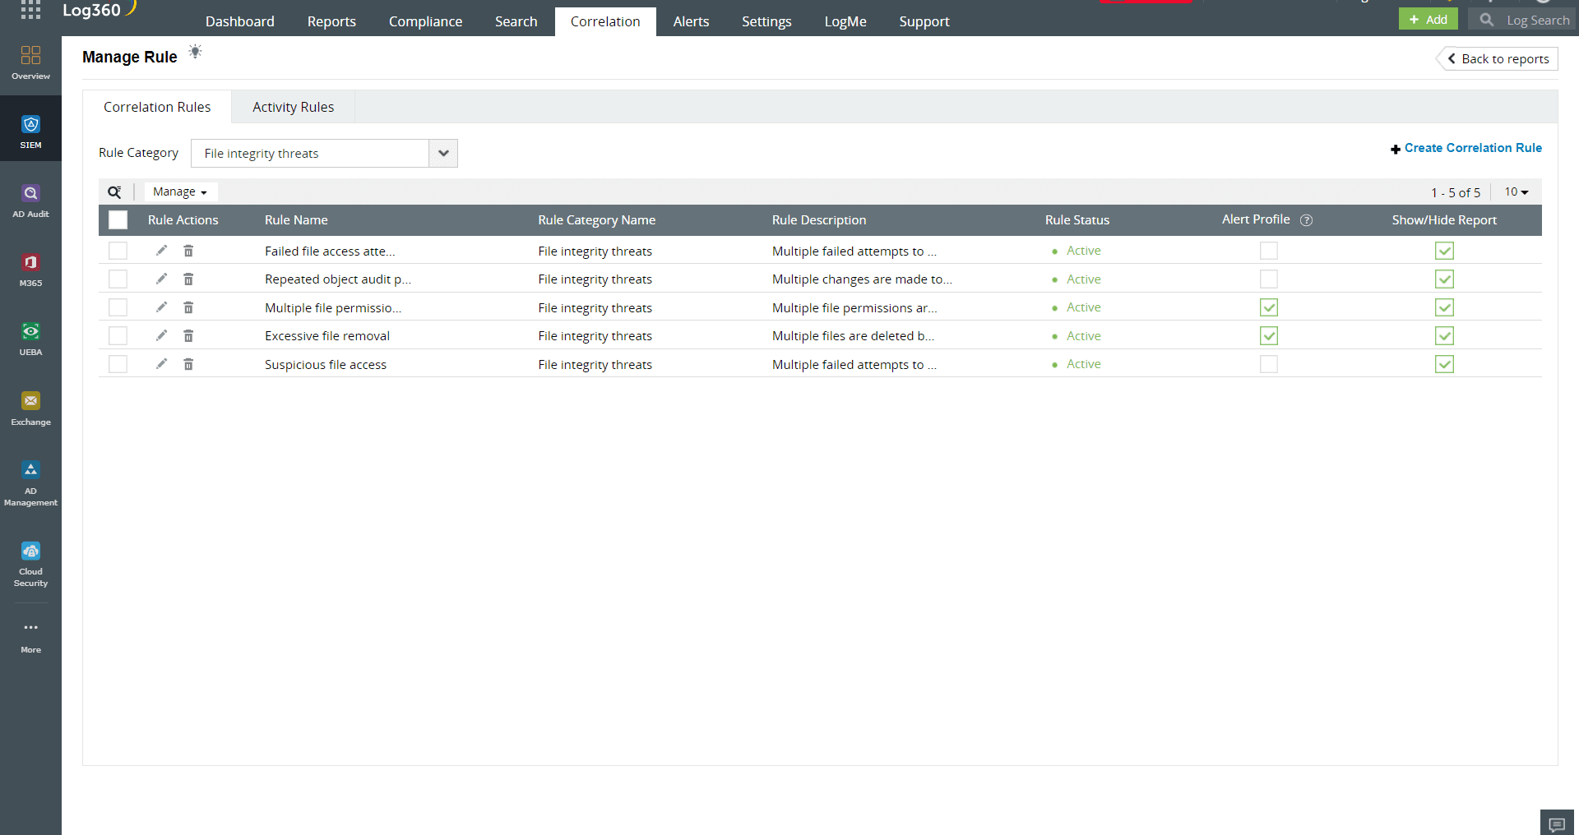Open the Support top menu

(924, 21)
